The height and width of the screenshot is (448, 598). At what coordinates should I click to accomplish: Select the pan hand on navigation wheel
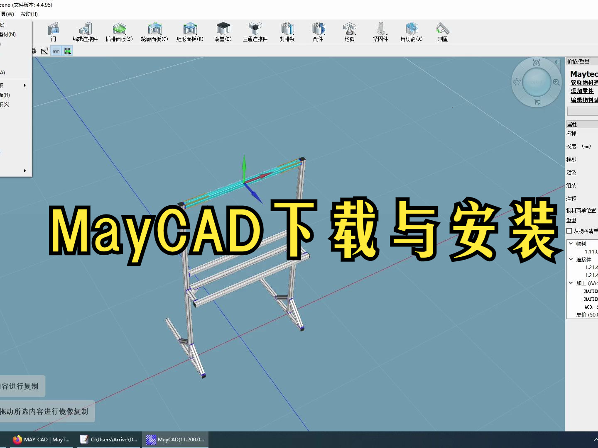517,82
